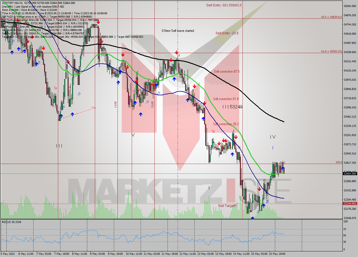Click the red sell arrow above the 12 May peak

pyautogui.click(x=176, y=52)
